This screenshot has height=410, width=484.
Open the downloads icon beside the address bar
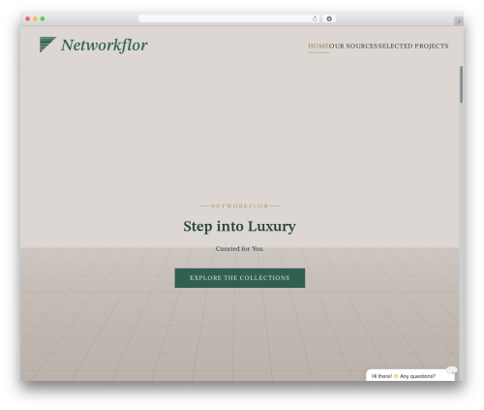[329, 18]
